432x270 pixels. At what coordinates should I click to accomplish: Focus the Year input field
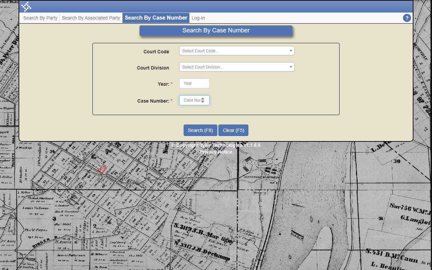pos(194,83)
